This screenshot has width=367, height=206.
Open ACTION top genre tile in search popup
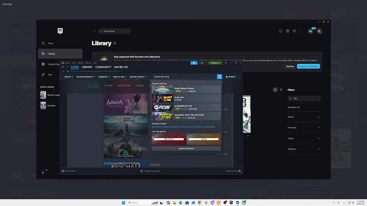[x=204, y=139]
